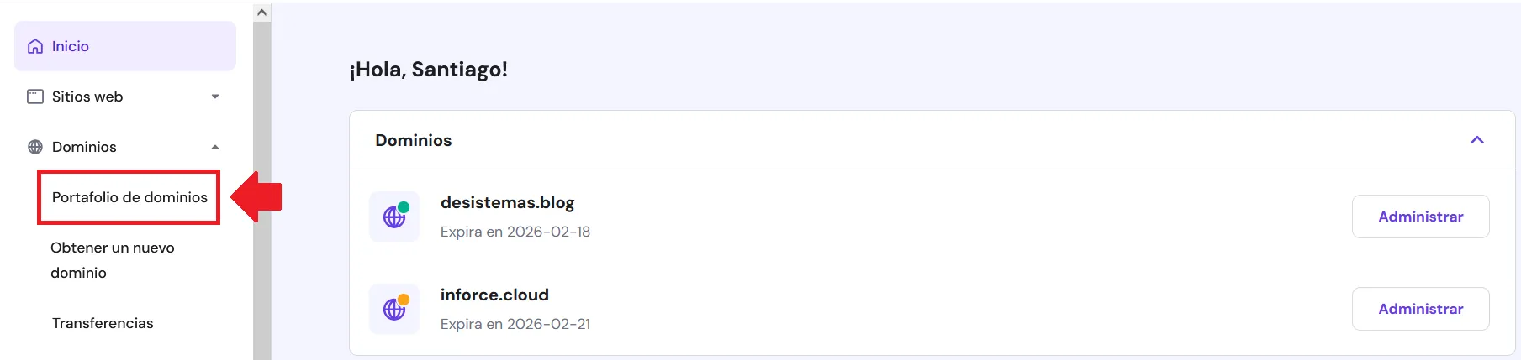
Task: Open the Inicio menu label
Action: click(x=71, y=46)
